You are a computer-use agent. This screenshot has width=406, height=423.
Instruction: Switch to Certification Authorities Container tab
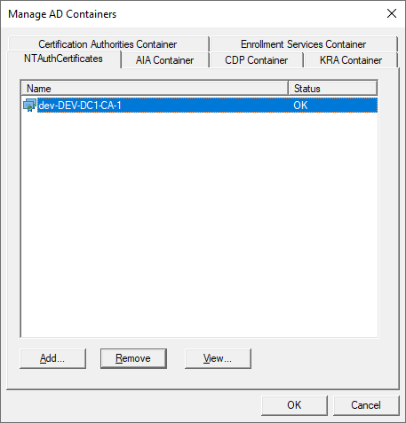(x=107, y=44)
